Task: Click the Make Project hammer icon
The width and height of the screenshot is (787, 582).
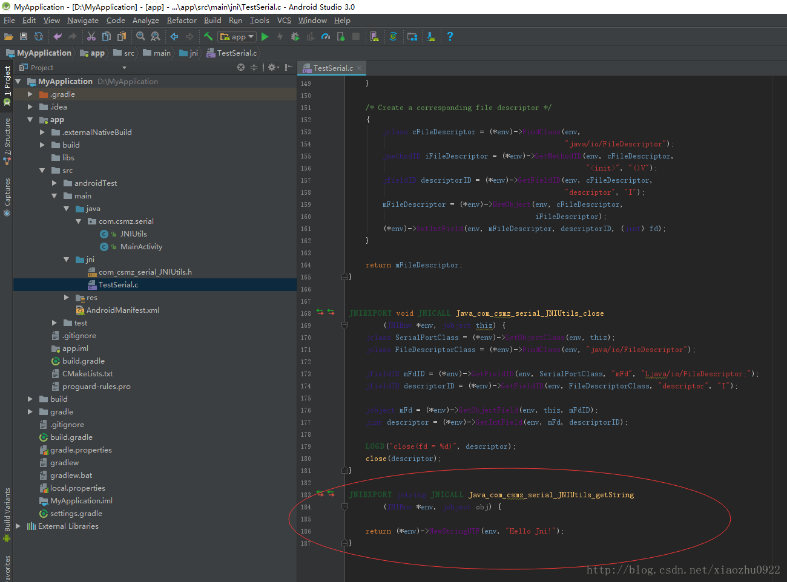Action: tap(208, 37)
